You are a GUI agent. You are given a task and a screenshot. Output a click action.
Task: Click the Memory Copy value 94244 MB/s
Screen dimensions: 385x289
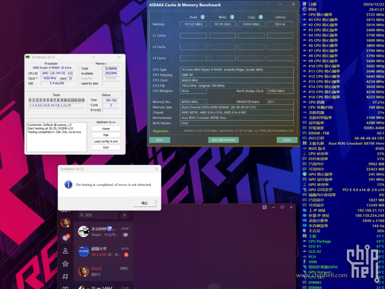pyautogui.click(x=251, y=24)
